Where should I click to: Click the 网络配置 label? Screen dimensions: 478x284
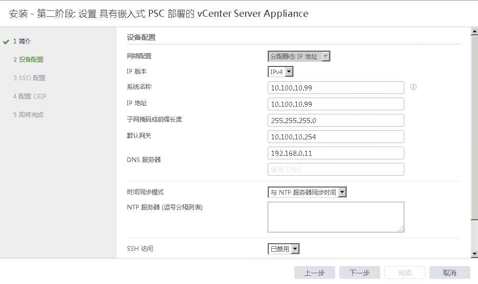click(139, 56)
